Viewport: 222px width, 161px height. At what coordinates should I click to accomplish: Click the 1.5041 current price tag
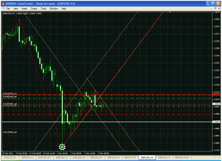[216, 104]
